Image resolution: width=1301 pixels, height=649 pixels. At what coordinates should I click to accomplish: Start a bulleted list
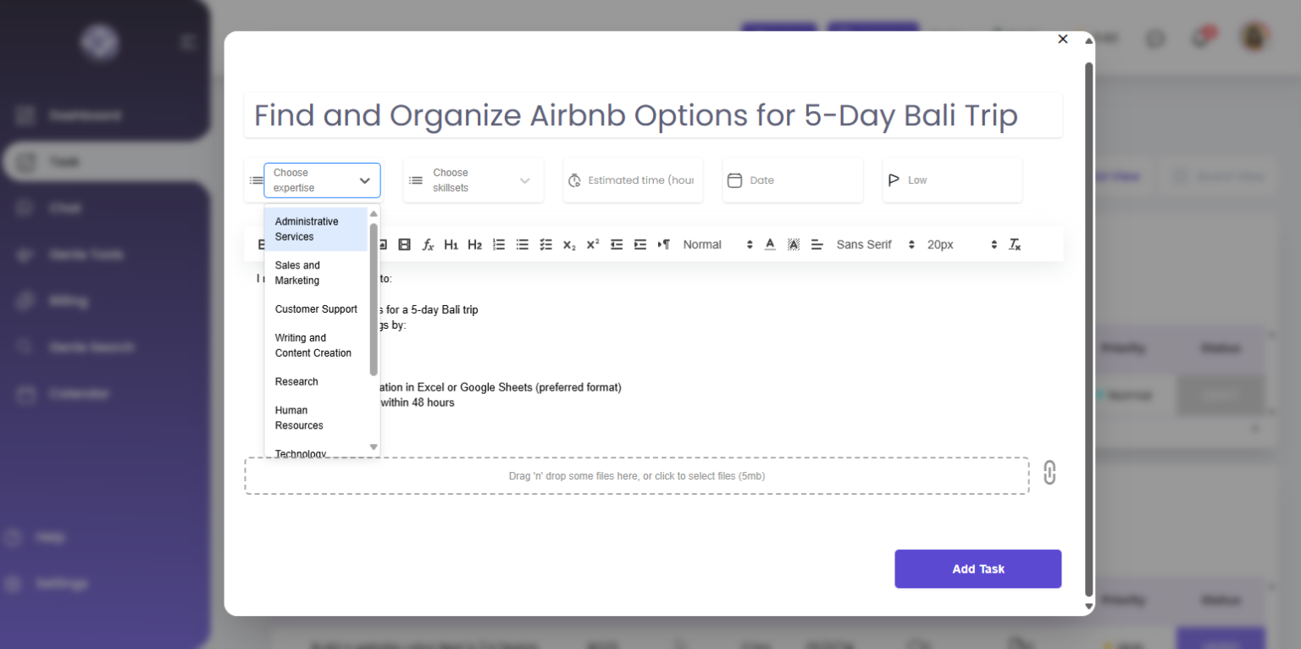click(x=523, y=244)
